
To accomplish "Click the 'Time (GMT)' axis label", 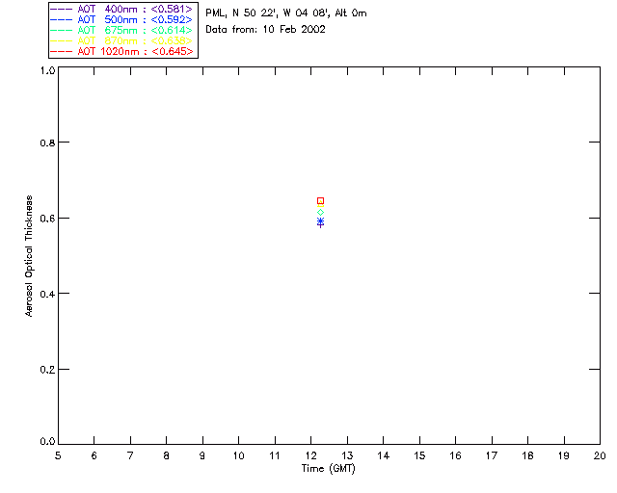I will coord(328,469).
